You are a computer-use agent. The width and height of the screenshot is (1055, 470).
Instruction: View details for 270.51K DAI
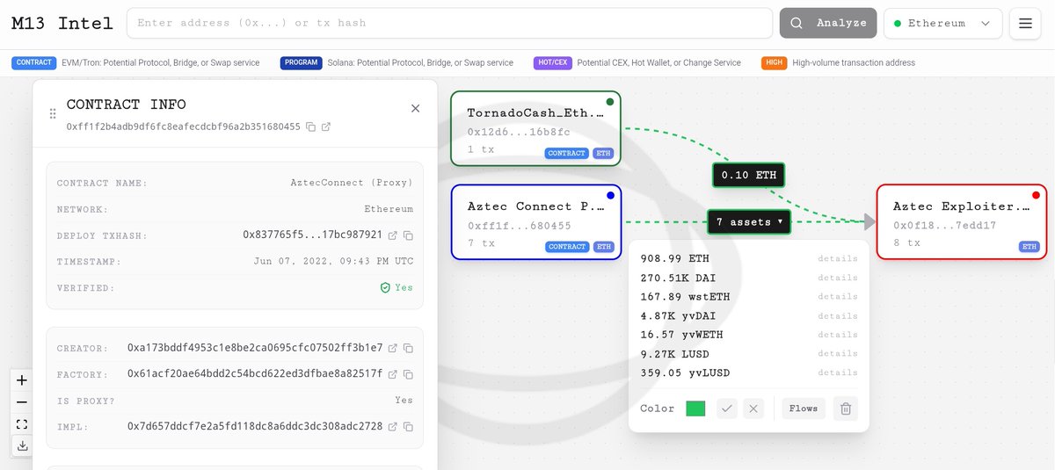838,278
